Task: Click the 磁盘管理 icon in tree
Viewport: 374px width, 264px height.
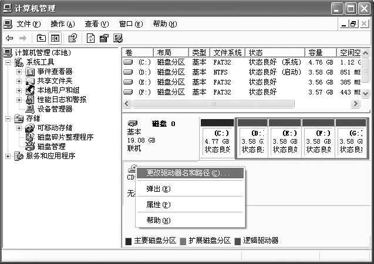Action: coord(30,147)
